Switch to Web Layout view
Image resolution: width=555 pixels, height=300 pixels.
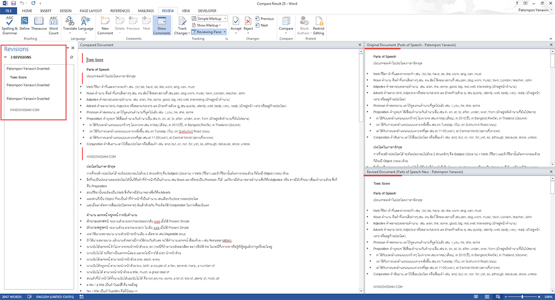point(498,297)
